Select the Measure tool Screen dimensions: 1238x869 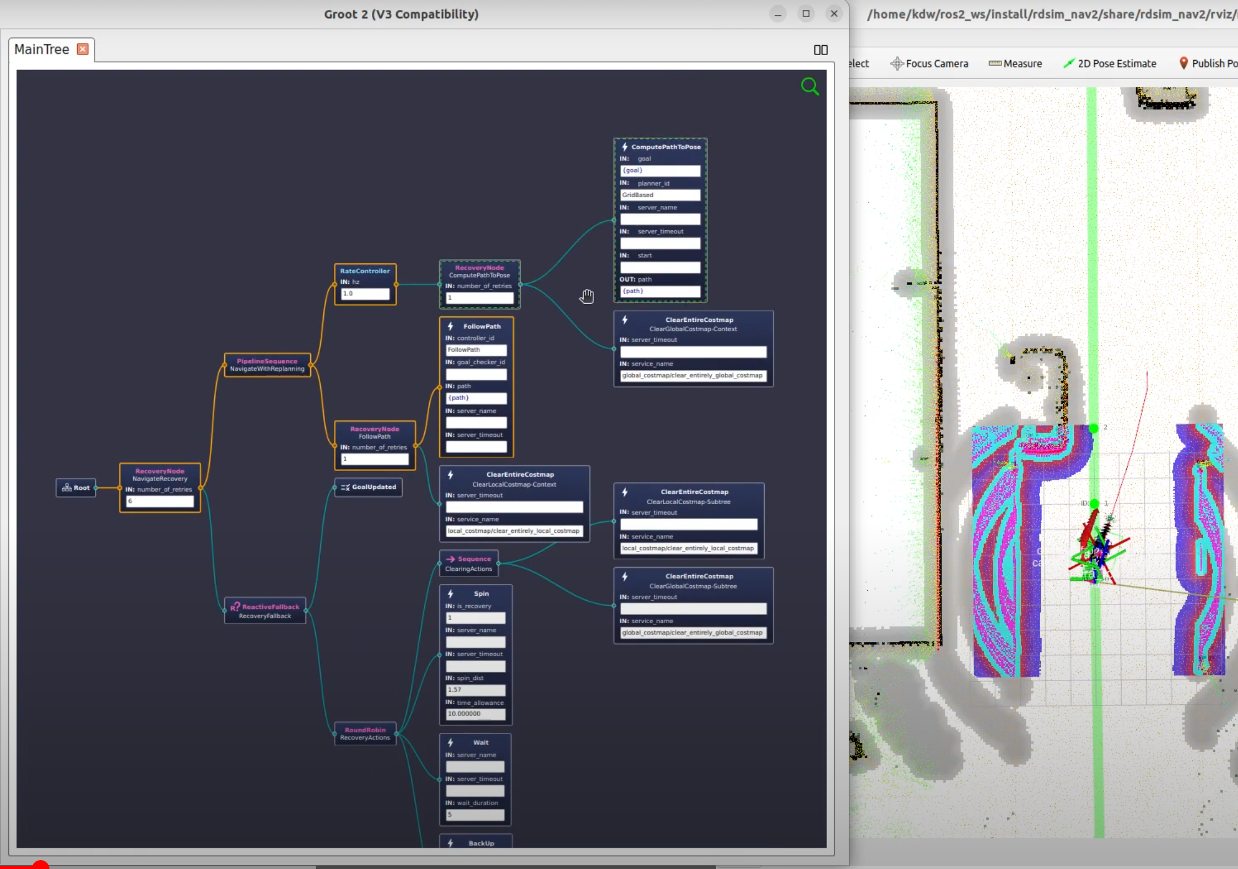1015,63
